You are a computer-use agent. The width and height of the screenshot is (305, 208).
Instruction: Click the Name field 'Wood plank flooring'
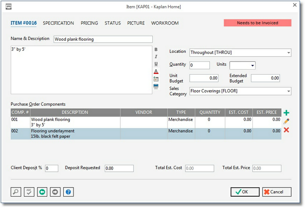click(103, 39)
